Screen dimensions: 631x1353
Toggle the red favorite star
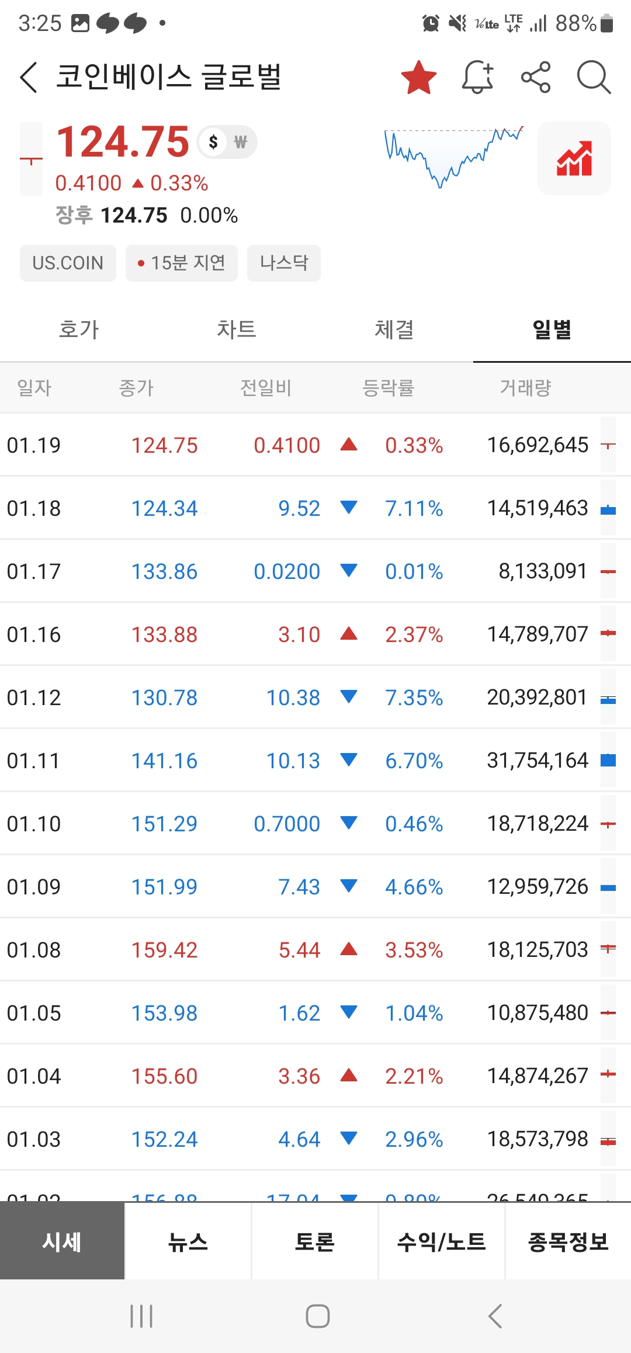pyautogui.click(x=418, y=77)
